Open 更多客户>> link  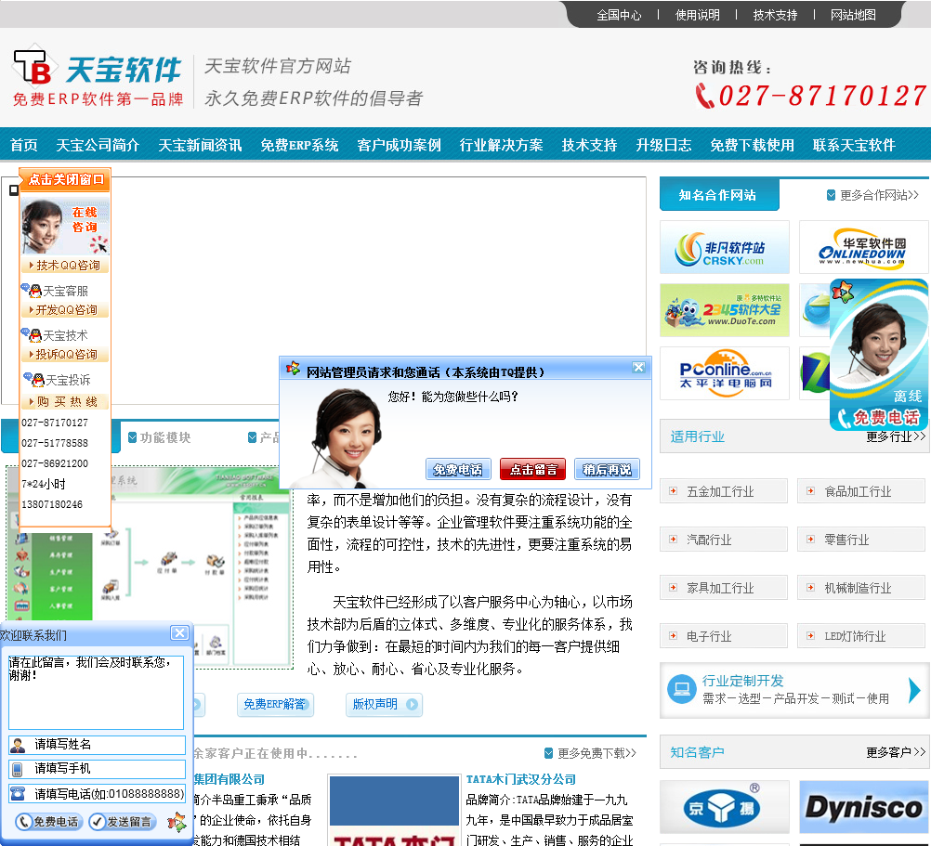coord(896,752)
